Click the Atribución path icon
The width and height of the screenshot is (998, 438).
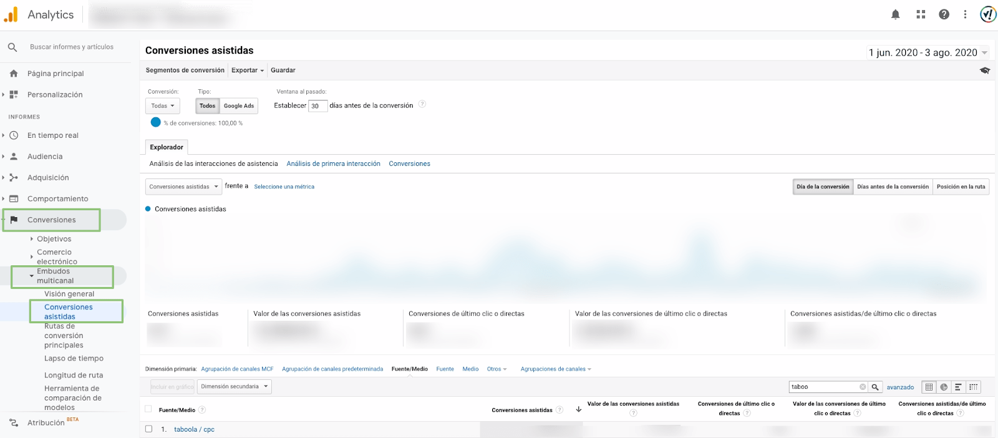[14, 423]
